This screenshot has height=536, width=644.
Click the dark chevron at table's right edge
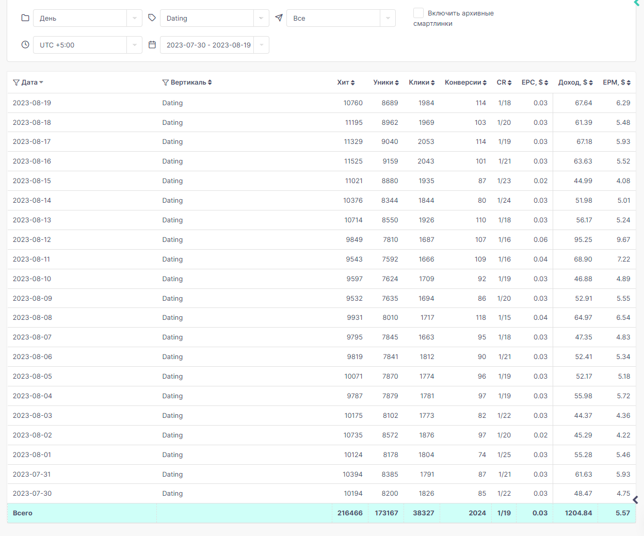[636, 499]
